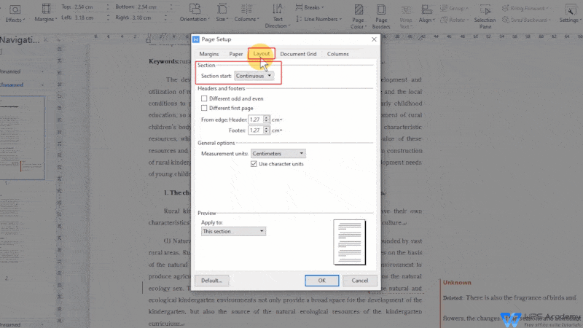Open the Page Color picker
The width and height of the screenshot is (583, 328).
pos(359,16)
